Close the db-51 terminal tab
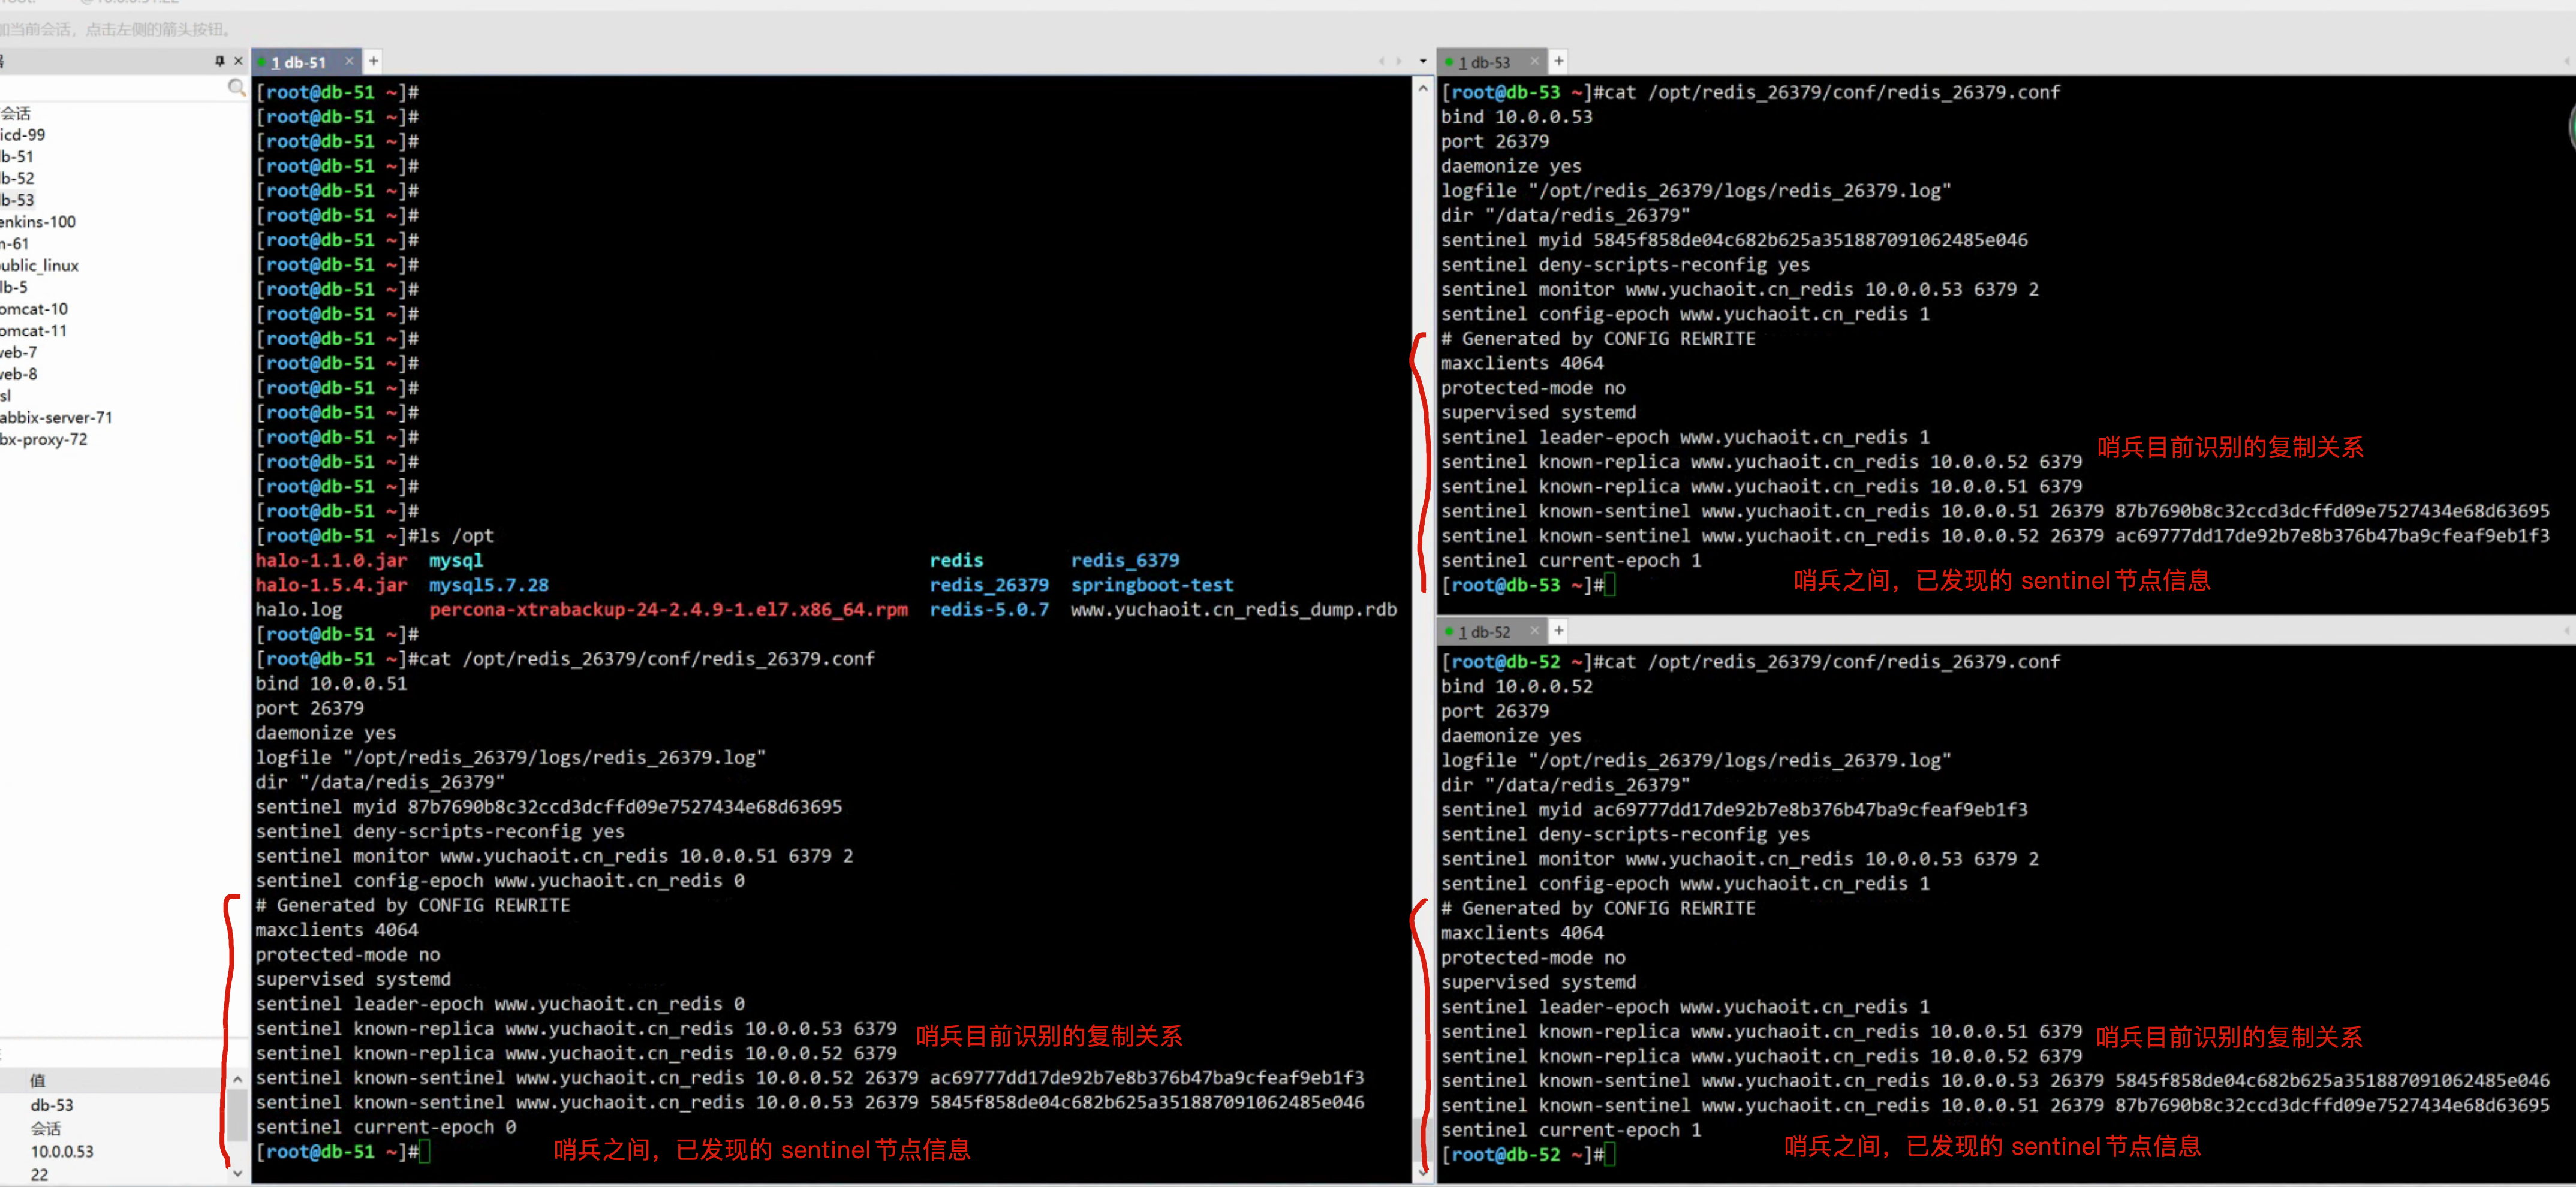2576x1187 pixels. pyautogui.click(x=349, y=61)
